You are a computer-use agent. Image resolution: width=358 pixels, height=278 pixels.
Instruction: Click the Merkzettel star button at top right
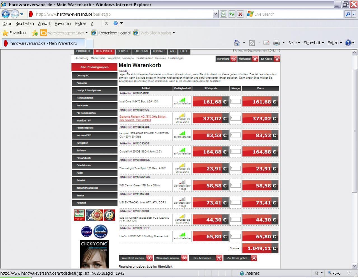point(248,59)
